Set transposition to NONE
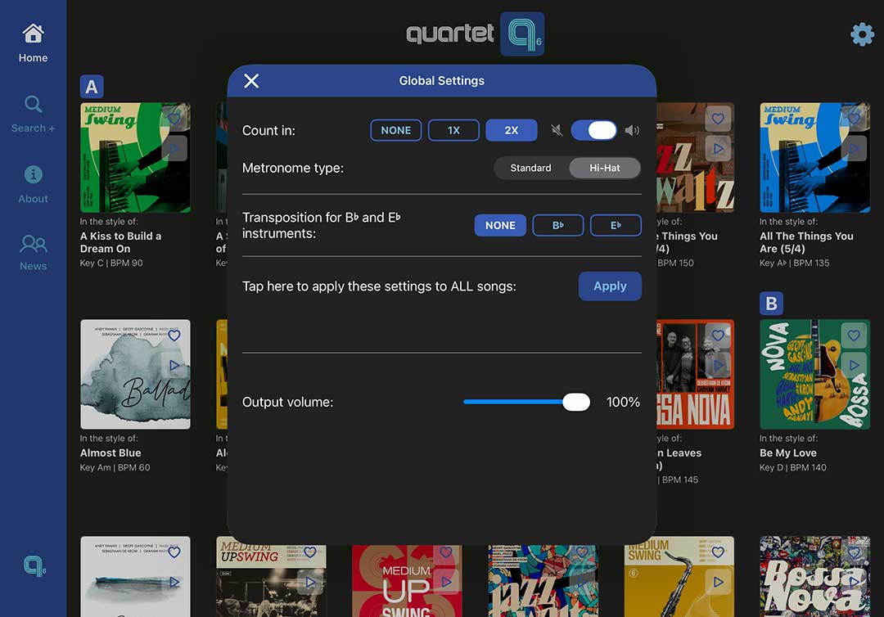884x617 pixels. pyautogui.click(x=500, y=225)
